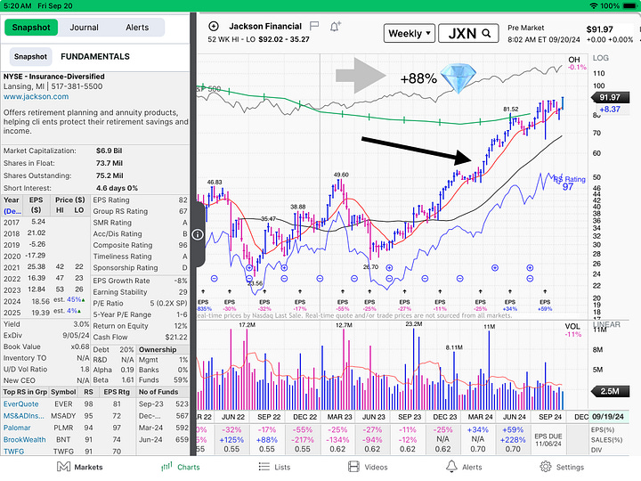Set a bell alert for JXN
Viewport: 641px width, 481px height.
pos(336,27)
